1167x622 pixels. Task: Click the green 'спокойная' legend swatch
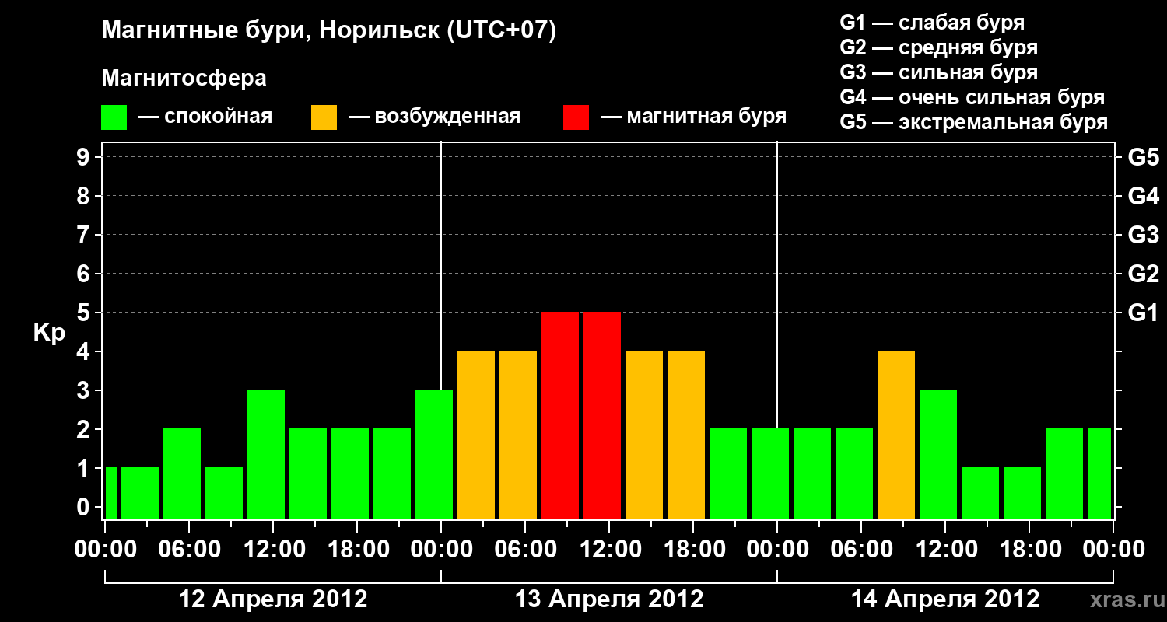pos(114,117)
